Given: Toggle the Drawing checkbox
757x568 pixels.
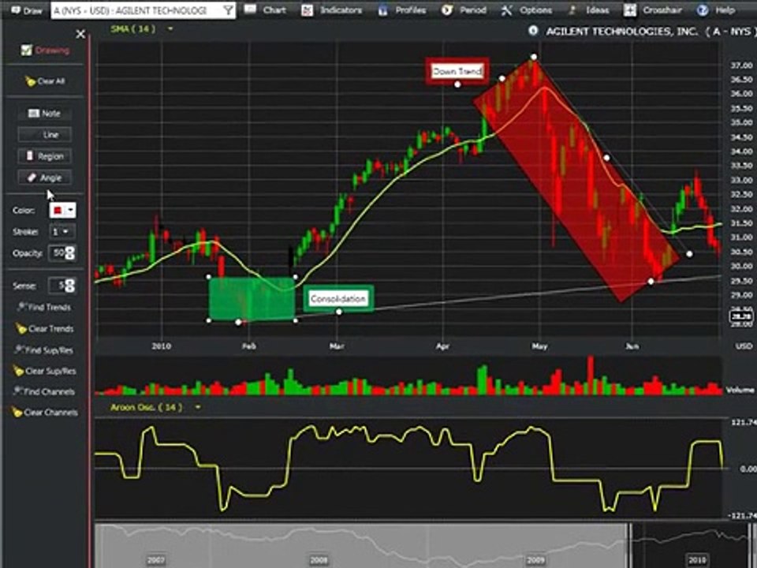Looking at the screenshot, I should [x=27, y=50].
